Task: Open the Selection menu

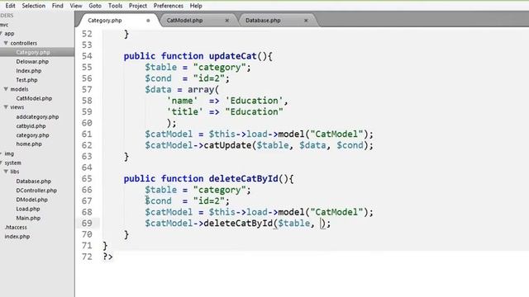Action: pos(33,6)
